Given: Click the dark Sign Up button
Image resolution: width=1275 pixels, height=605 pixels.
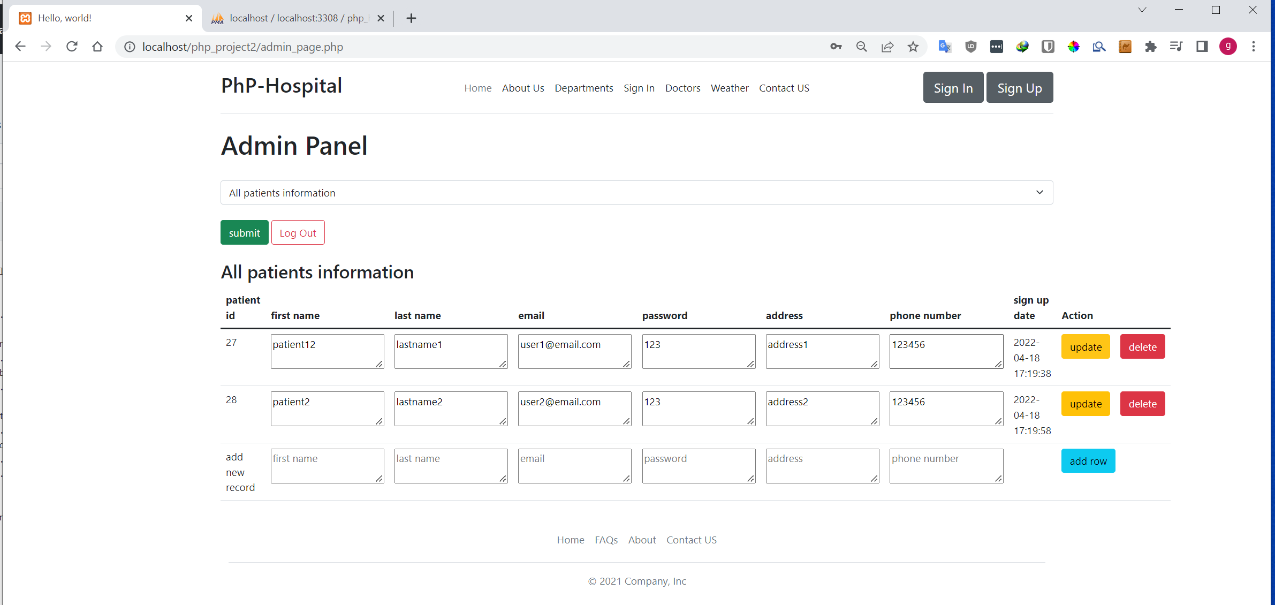Looking at the screenshot, I should [1020, 87].
